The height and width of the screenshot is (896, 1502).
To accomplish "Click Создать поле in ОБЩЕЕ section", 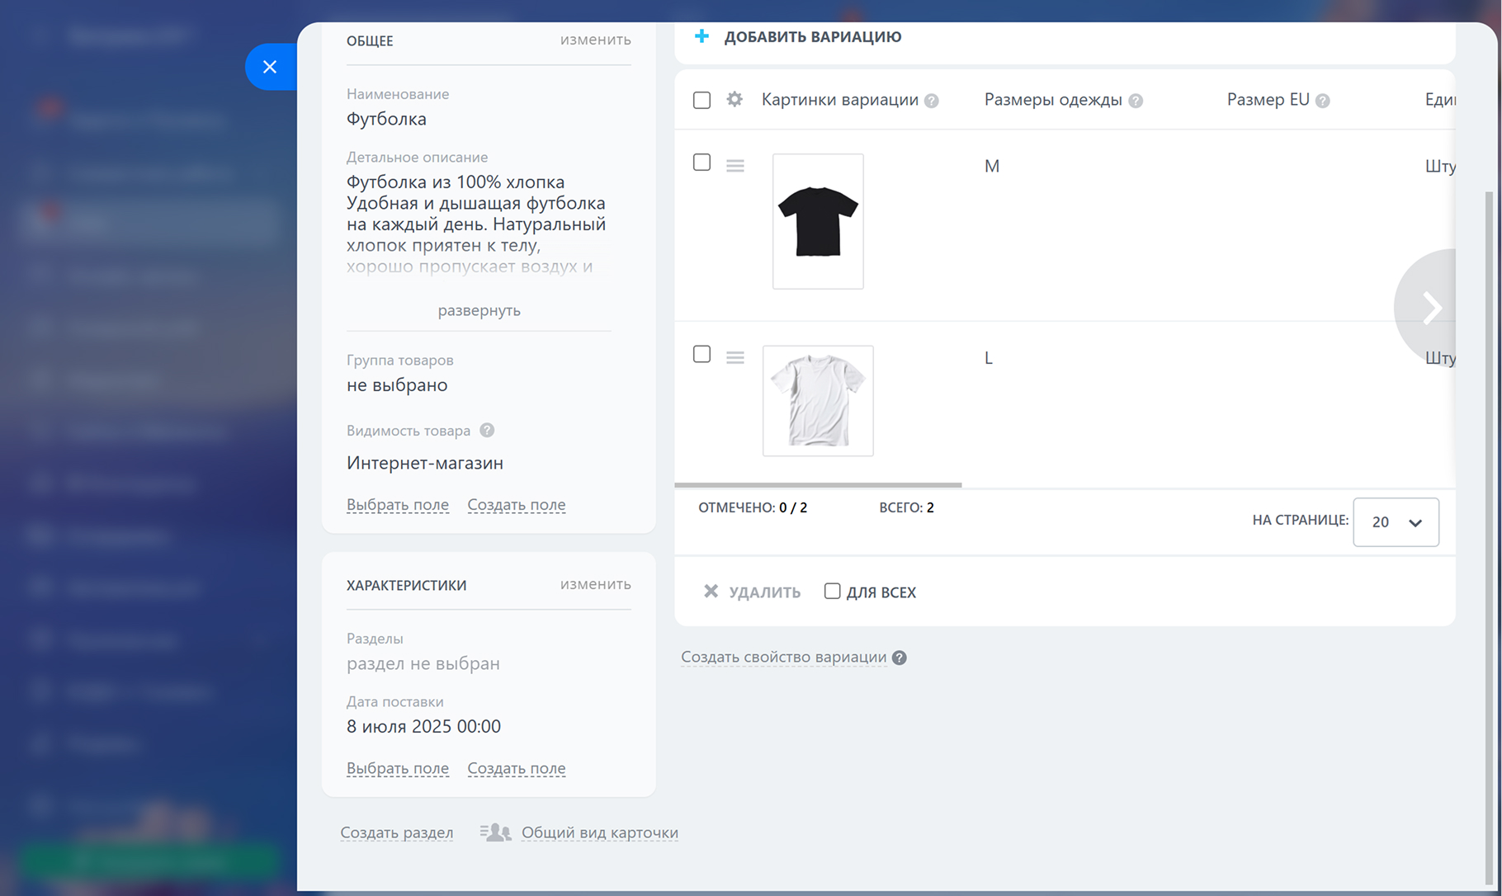I will [517, 504].
